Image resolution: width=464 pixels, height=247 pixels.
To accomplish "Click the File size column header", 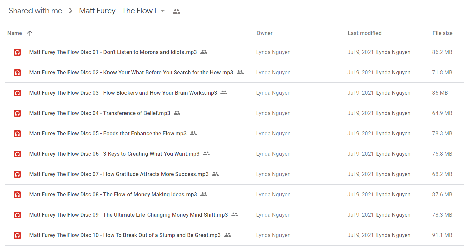I will click(x=443, y=33).
